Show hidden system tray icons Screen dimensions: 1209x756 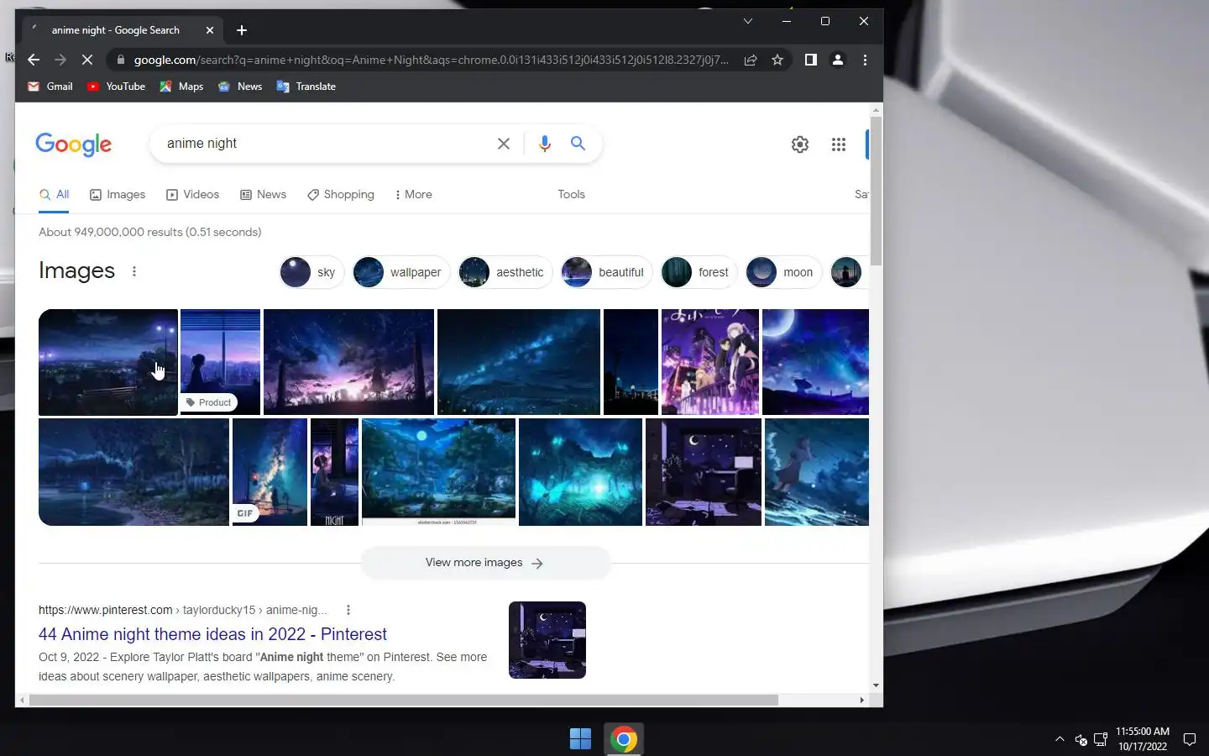pos(1060,739)
